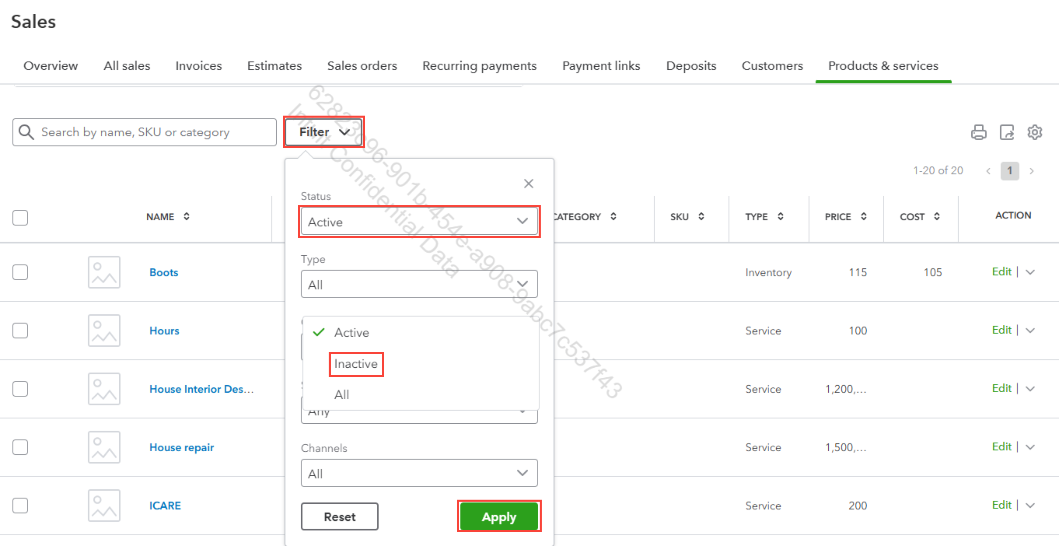Tick the checkbox for Boots row

coord(20,272)
